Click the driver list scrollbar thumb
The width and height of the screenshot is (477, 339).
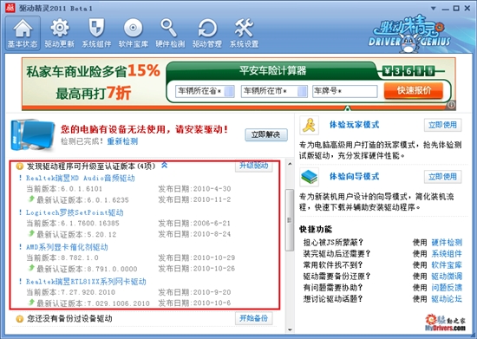290,220
